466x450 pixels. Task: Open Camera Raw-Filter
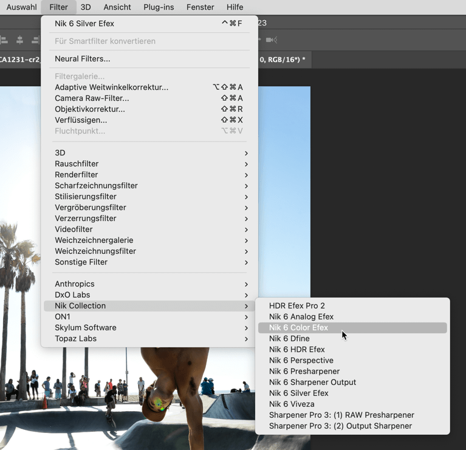pyautogui.click(x=149, y=98)
